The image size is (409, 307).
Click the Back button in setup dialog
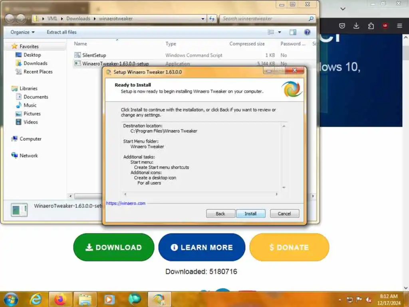coord(220,213)
